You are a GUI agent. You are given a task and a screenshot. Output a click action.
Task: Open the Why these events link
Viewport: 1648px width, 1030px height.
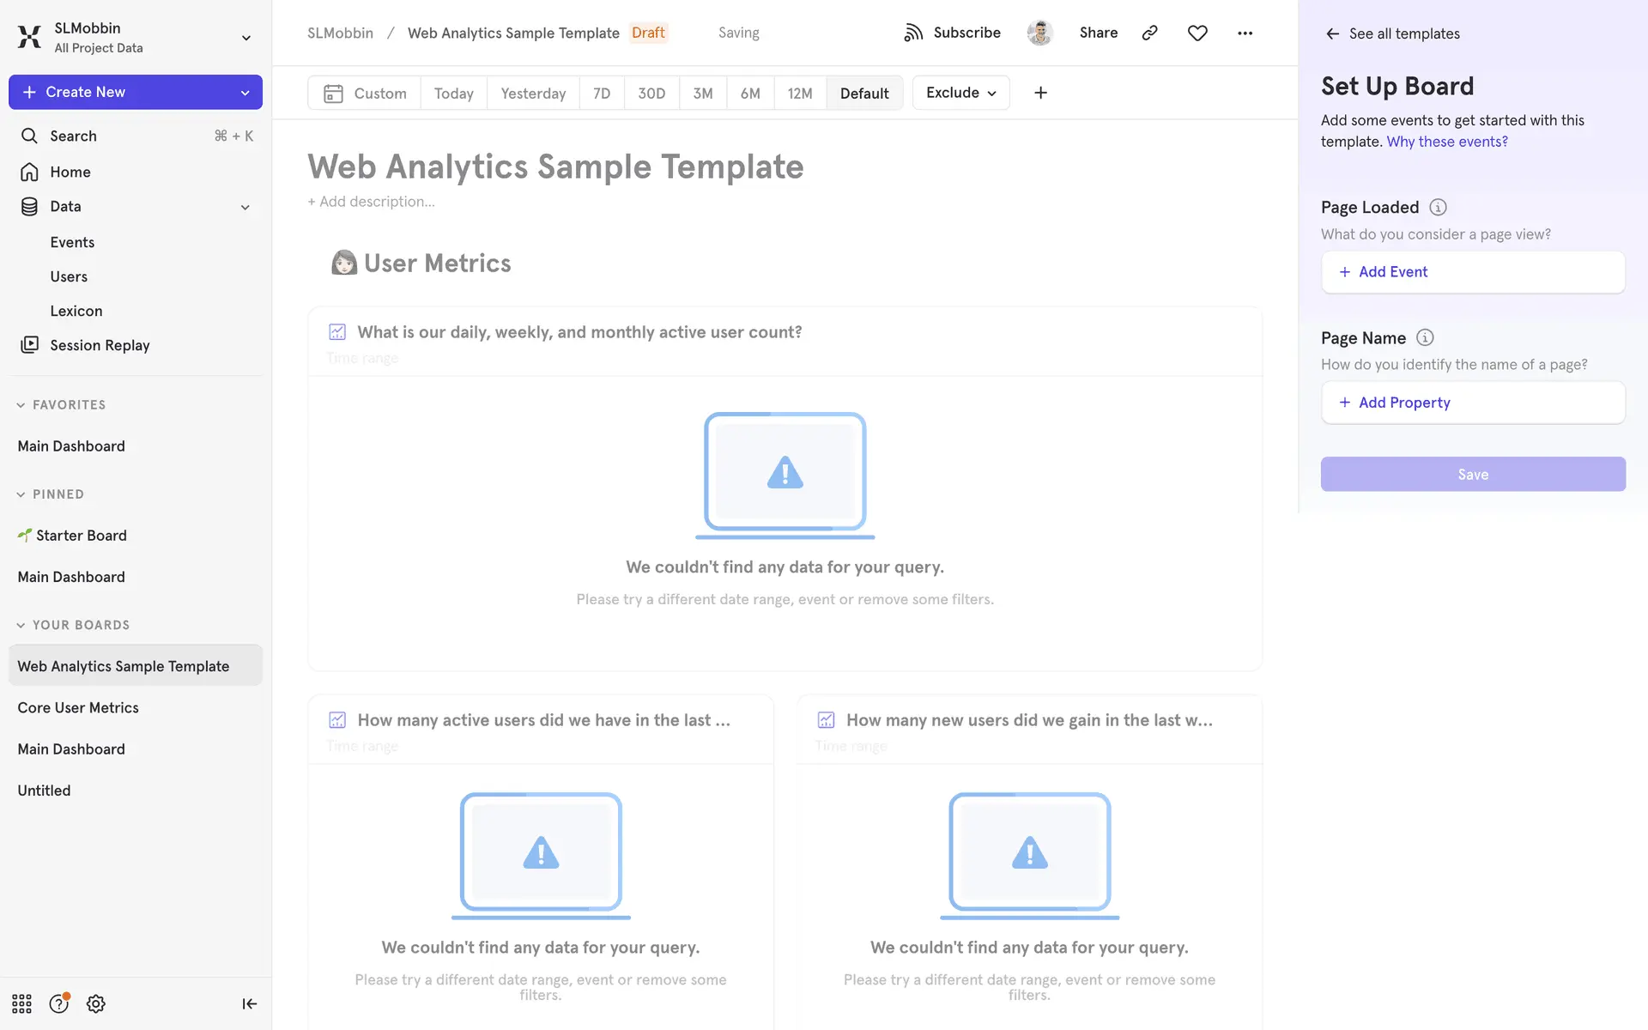1446,142
